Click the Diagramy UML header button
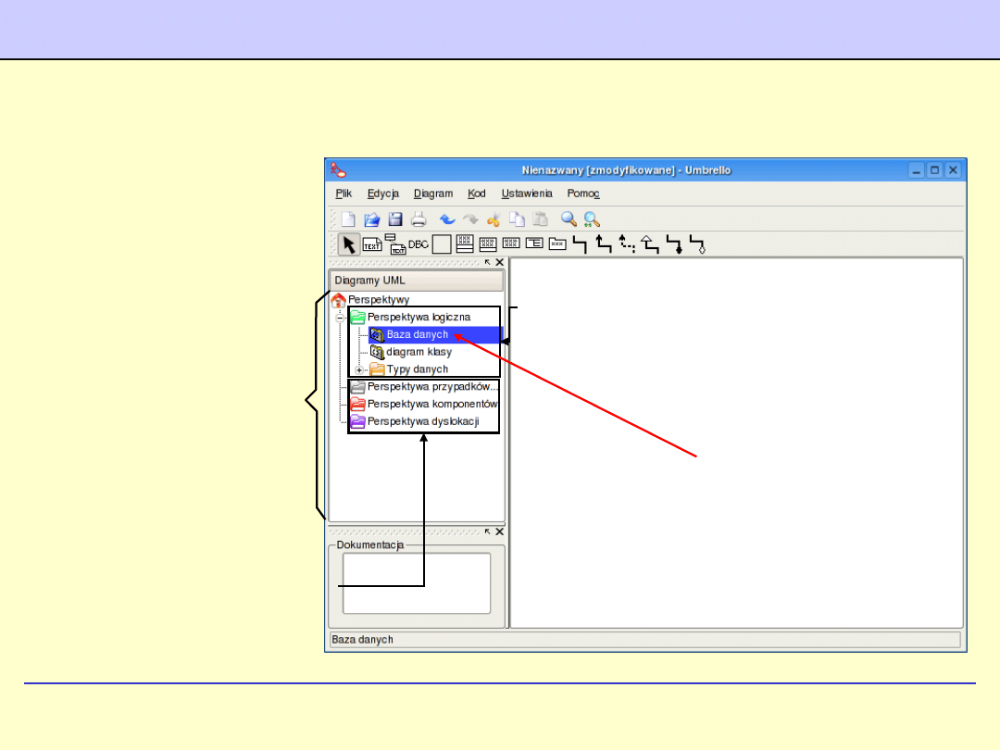The height and width of the screenshot is (750, 1000). point(416,281)
